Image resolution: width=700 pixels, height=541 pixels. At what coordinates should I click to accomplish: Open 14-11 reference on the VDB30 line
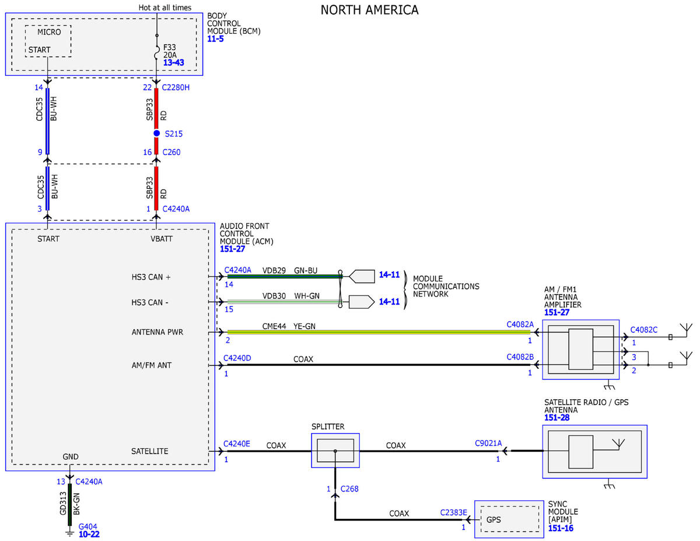389,302
